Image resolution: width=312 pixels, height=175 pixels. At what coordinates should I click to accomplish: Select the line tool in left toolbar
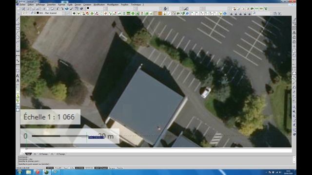click(18, 19)
